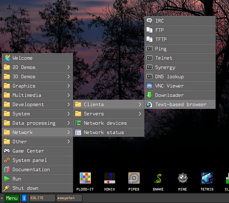Expand the System submenu arrow
Screen dimensions: 229x203
68,113
